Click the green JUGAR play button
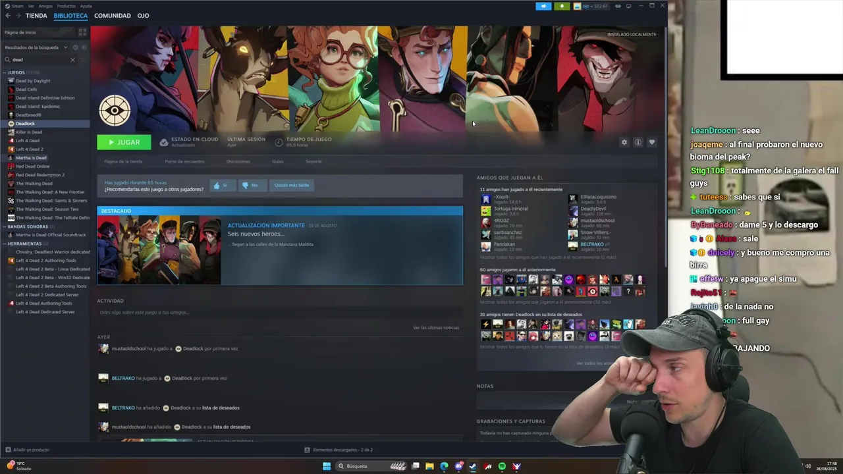 tap(124, 142)
